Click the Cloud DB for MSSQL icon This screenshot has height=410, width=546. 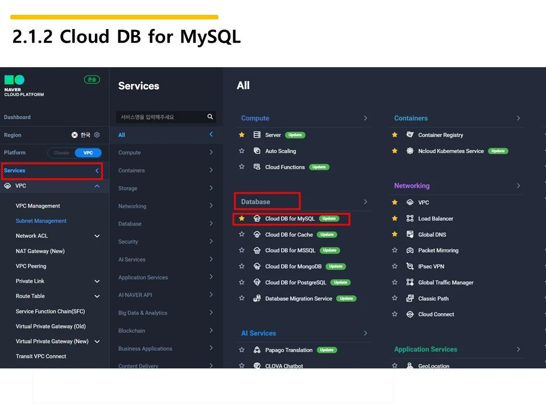257,251
